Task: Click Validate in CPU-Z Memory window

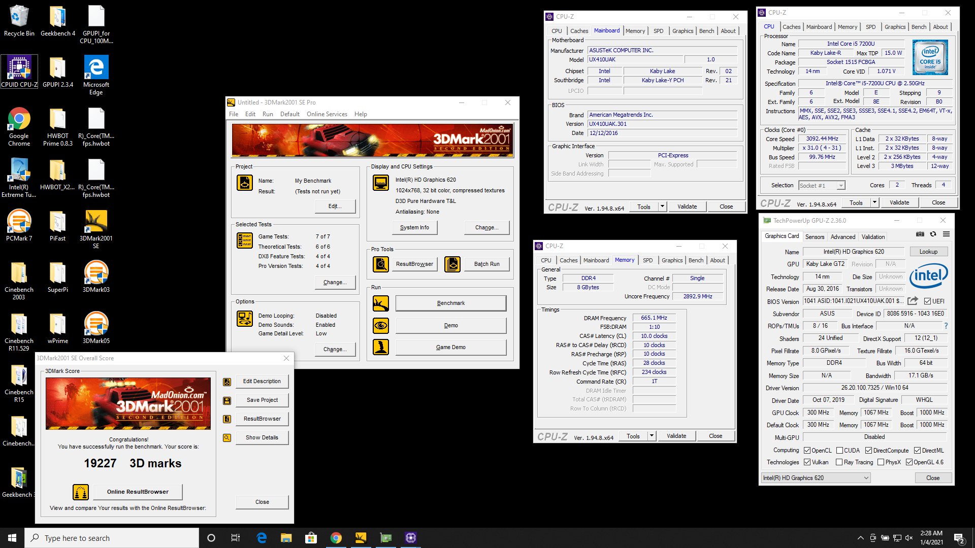Action: (676, 436)
